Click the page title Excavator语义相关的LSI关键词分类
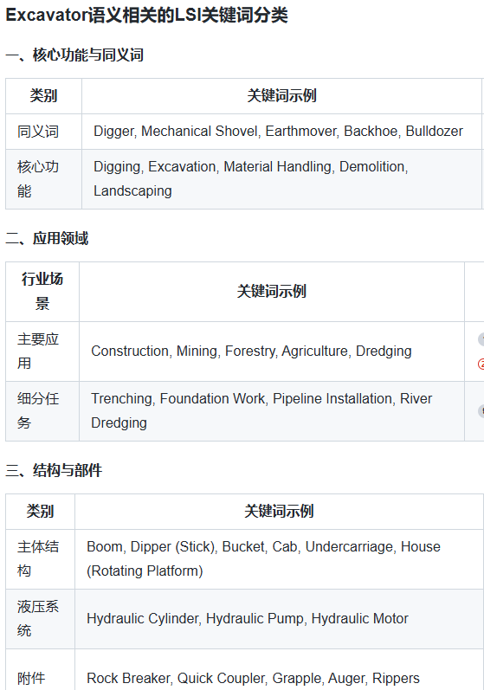The width and height of the screenshot is (484, 690). click(x=147, y=16)
